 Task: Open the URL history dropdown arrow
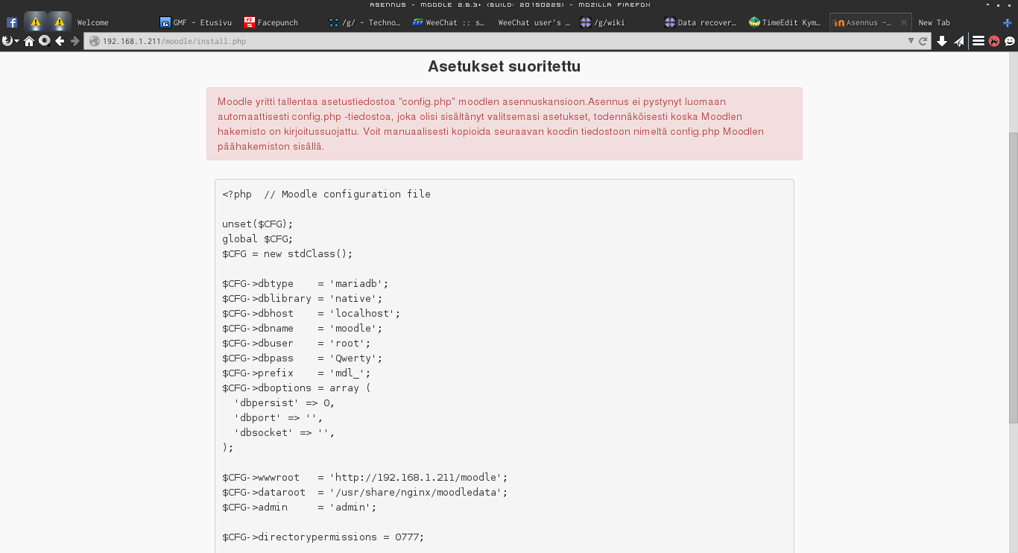tap(911, 41)
